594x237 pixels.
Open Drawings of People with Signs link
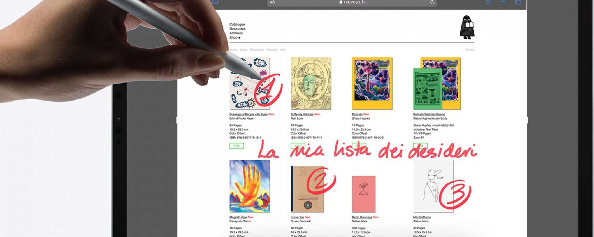click(248, 114)
